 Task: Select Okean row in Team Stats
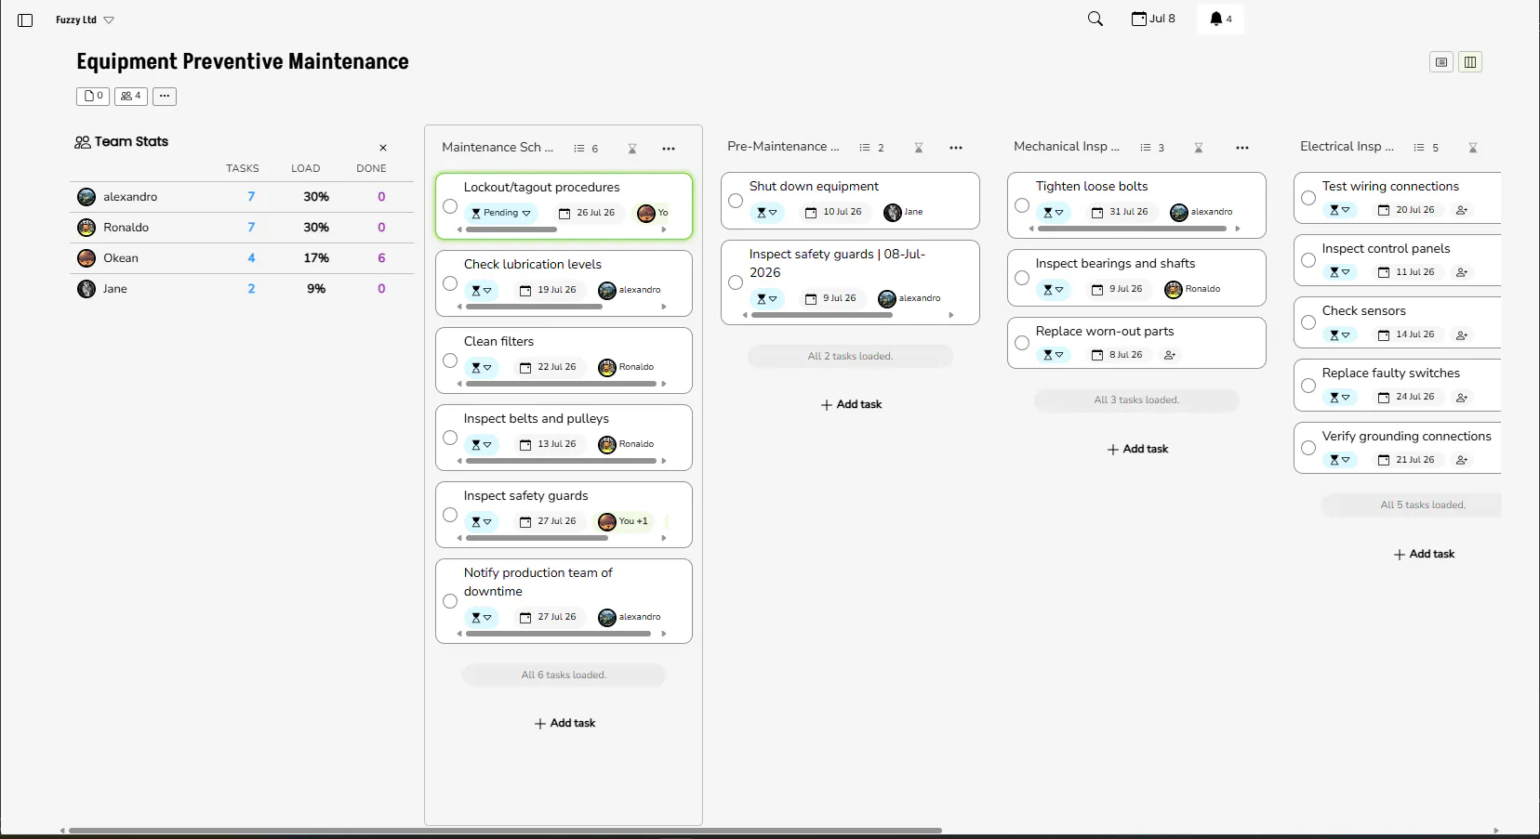(x=242, y=258)
